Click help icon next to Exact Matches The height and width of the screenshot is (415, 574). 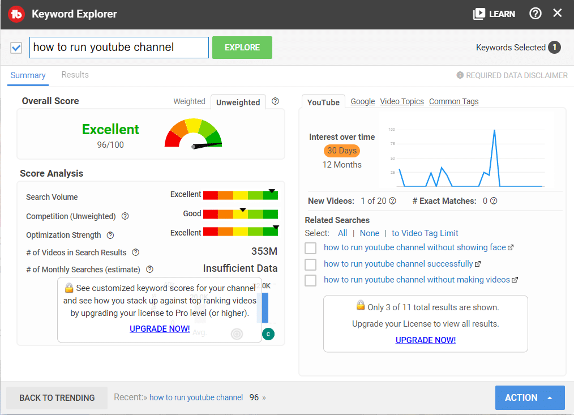pyautogui.click(x=494, y=201)
